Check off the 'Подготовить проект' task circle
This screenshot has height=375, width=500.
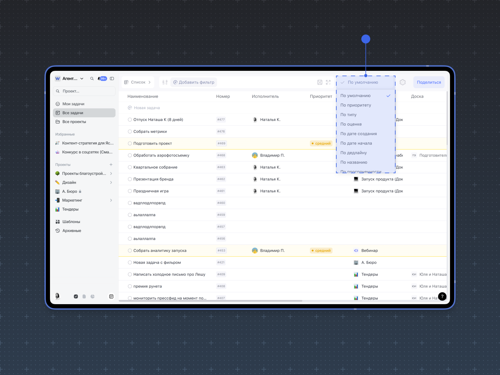(130, 143)
